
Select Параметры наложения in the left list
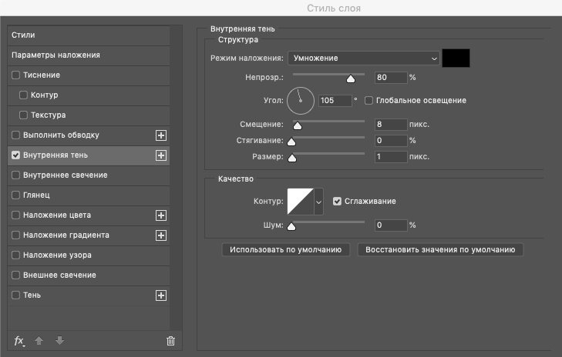89,55
